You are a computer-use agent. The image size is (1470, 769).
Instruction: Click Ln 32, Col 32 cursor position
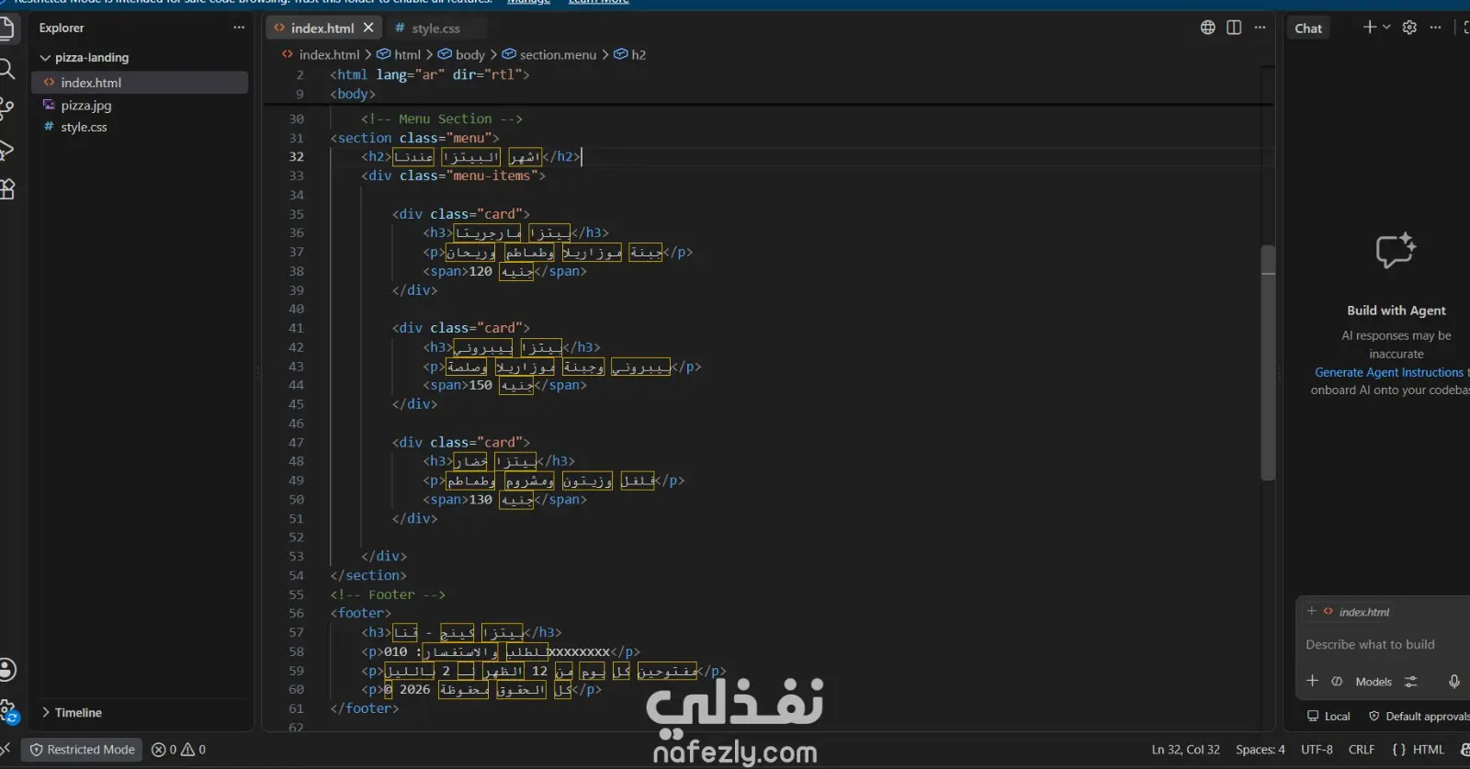tap(1185, 750)
